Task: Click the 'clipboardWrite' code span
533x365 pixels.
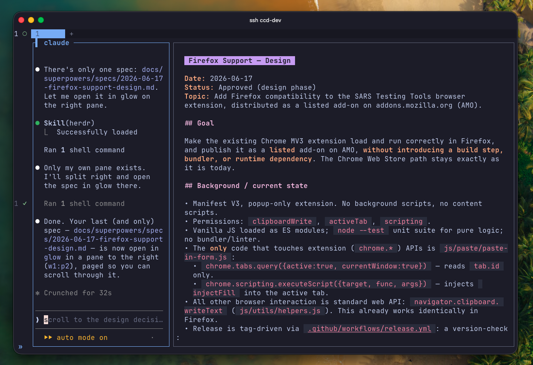Action: pyautogui.click(x=282, y=222)
